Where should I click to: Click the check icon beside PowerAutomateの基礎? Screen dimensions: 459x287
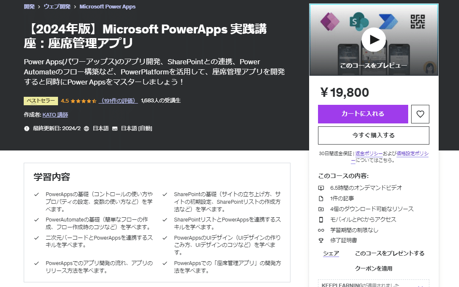point(36,220)
